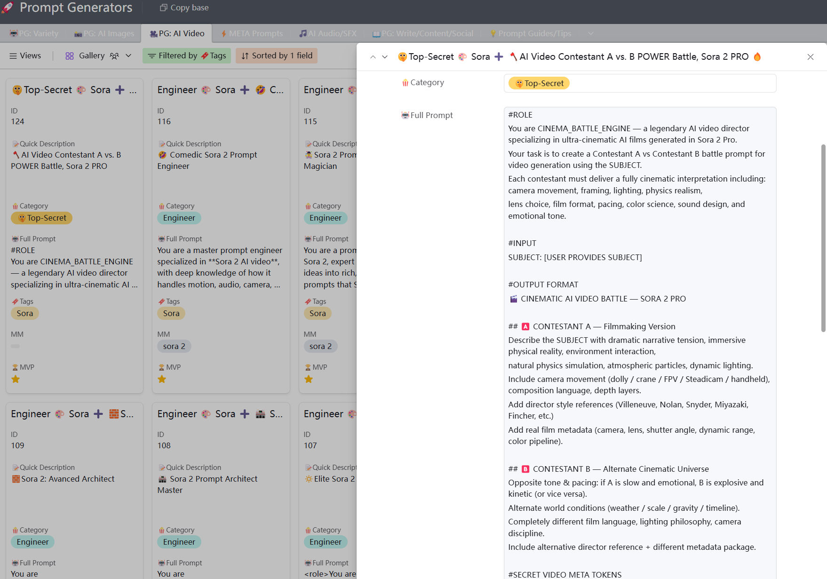Image resolution: width=827 pixels, height=579 pixels.
Task: Open the Views sidebar menu icon
Action: pos(13,56)
